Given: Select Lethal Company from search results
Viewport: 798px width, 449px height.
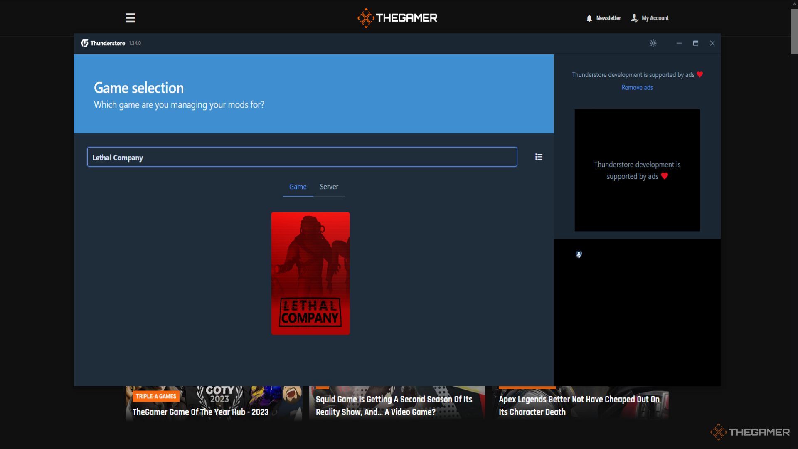Looking at the screenshot, I should pos(310,274).
